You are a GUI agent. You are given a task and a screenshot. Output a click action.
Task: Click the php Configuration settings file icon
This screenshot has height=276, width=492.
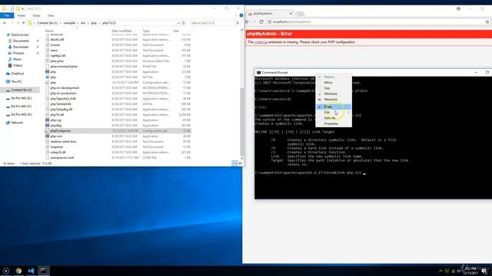coord(48,82)
